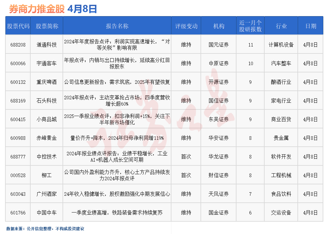Click industry 家电行业
The height and width of the screenshot is (234, 329).
pyautogui.click(x=281, y=101)
